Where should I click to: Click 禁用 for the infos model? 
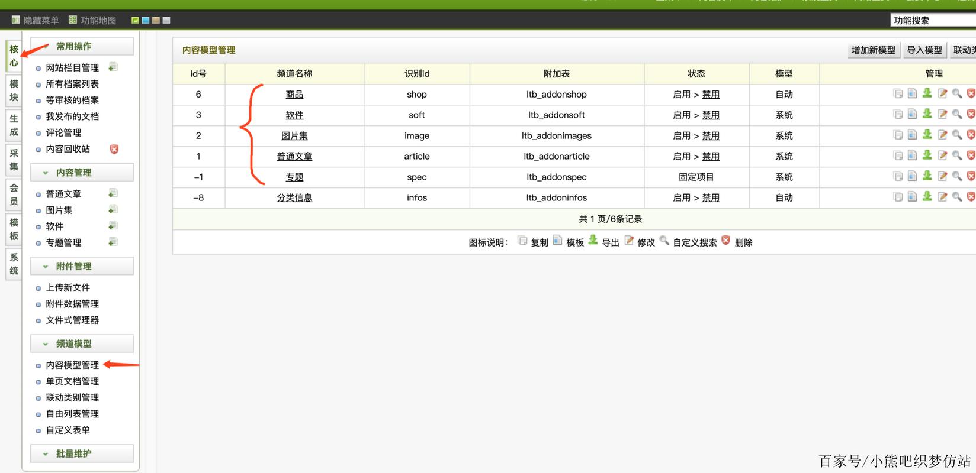(x=711, y=198)
